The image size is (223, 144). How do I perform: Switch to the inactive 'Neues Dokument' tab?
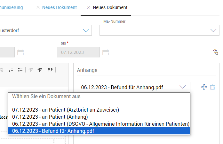(60, 7)
